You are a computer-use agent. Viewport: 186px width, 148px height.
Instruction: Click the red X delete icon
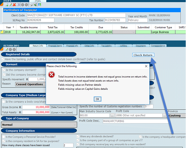(x=14, y=5)
